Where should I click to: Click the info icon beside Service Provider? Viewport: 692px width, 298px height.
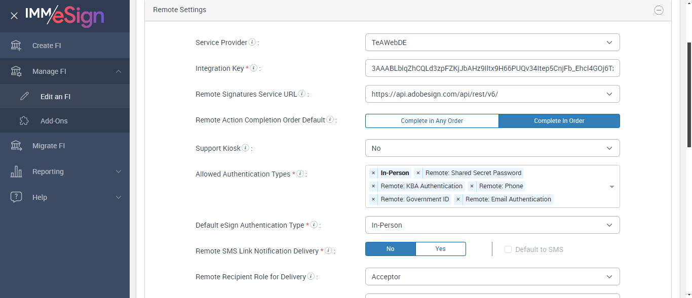pos(252,42)
